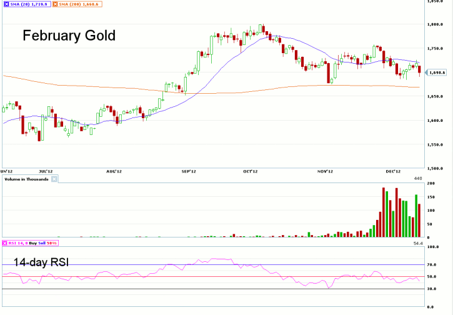Select the Volume in Thousands tab label
This screenshot has width=453, height=315.
[26, 179]
